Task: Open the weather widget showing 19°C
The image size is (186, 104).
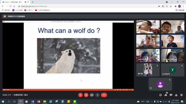Action: pyautogui.click(x=143, y=101)
